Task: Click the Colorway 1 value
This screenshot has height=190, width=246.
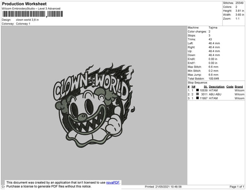Action: [23, 24]
